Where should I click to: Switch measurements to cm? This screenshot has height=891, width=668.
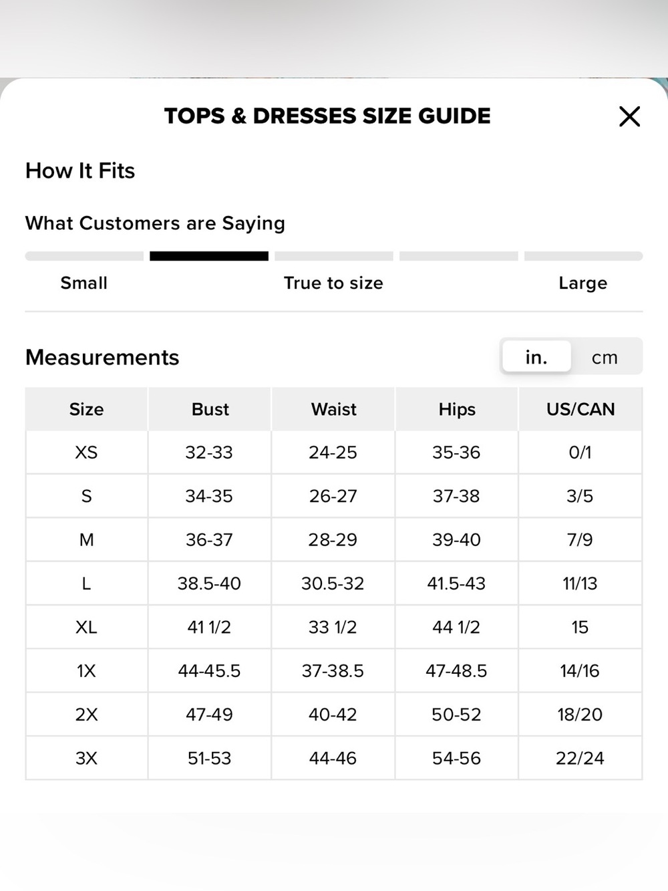point(605,357)
